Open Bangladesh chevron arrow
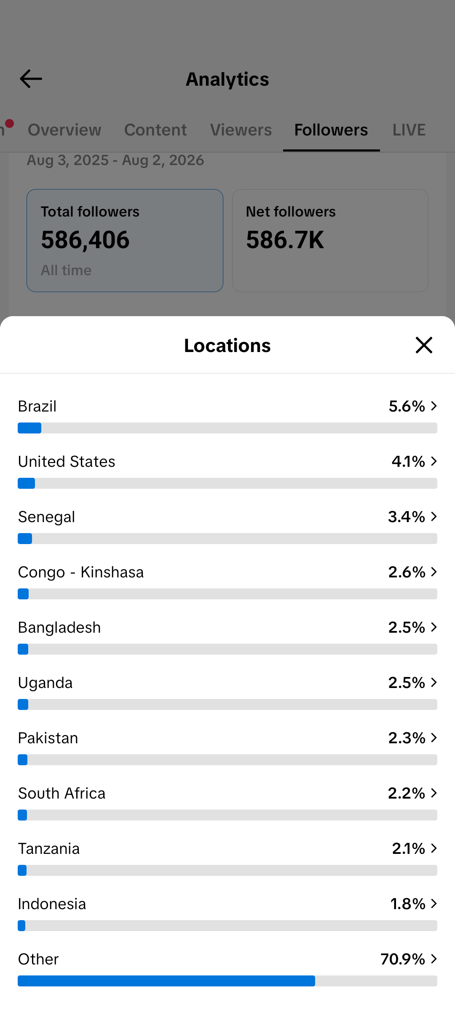The image size is (455, 1013). [434, 627]
